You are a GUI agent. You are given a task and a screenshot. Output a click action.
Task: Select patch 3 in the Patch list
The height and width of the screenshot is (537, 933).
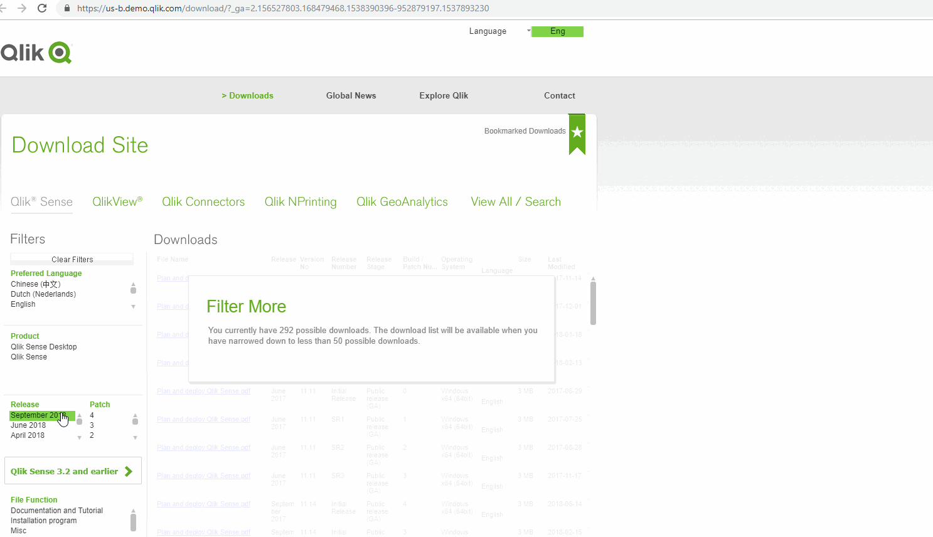pyautogui.click(x=92, y=425)
